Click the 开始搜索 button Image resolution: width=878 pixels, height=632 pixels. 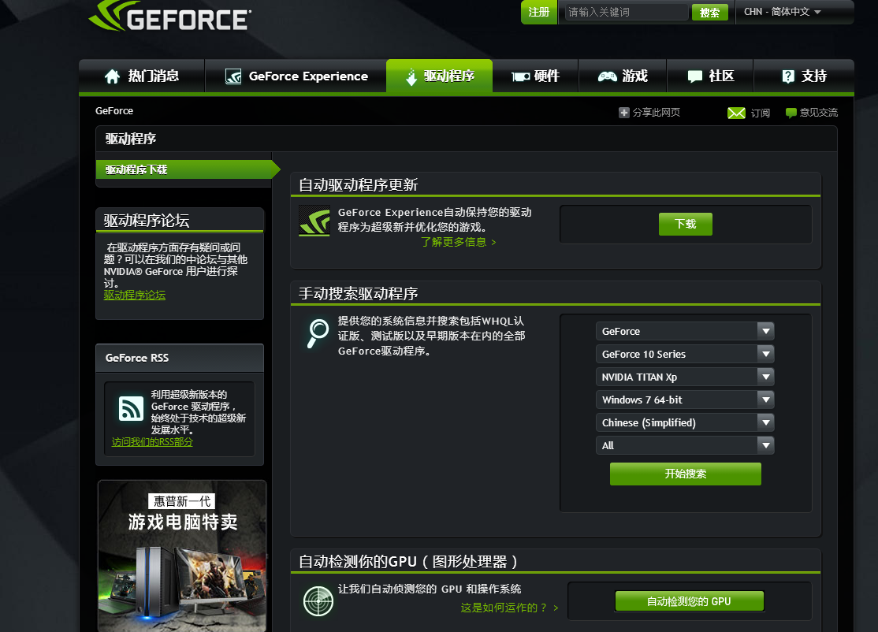(x=686, y=474)
